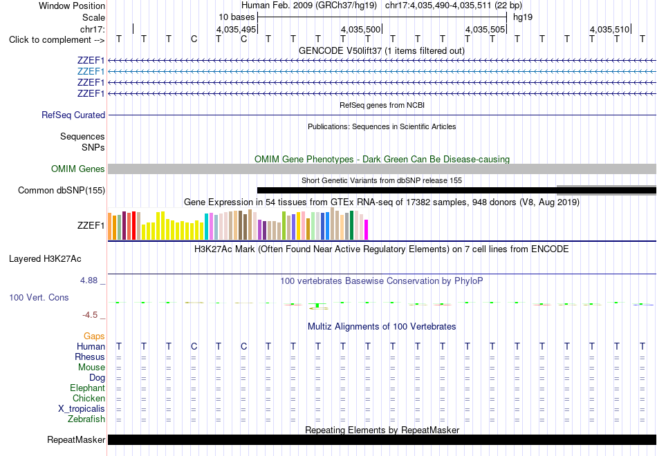Click the GENCODE V50lift37 track title
The image size is (657, 456).
tap(381, 50)
